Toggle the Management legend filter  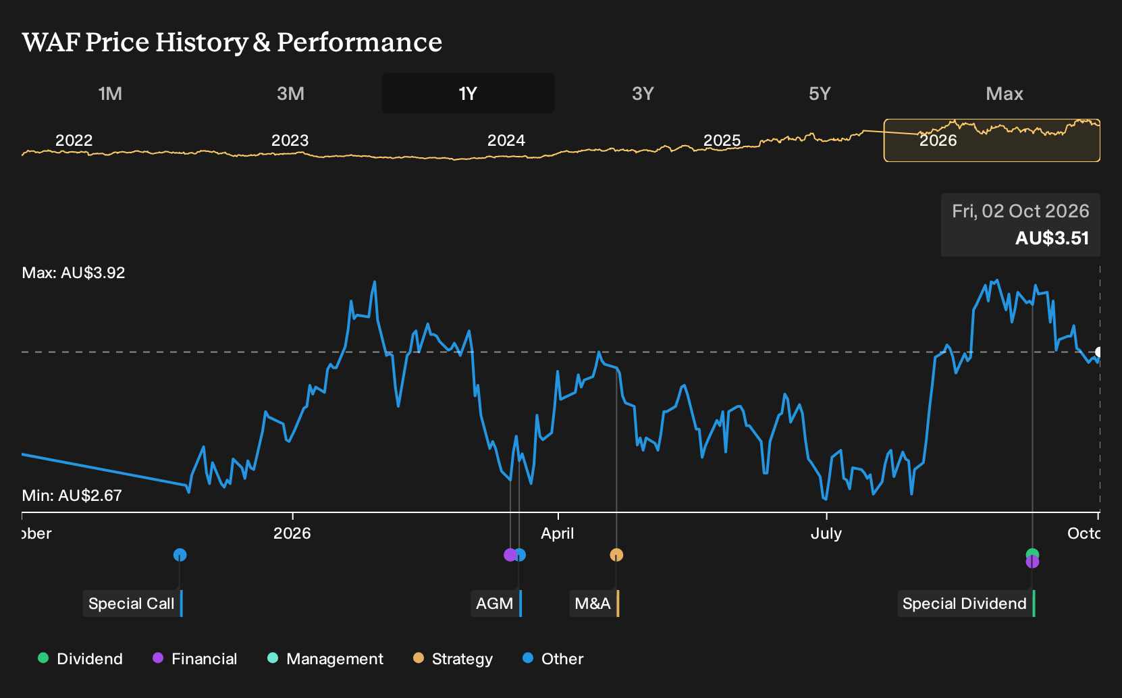pos(325,659)
